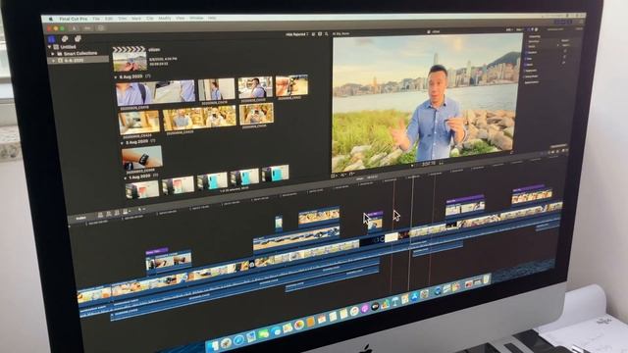Open the Clip menu
Screen dimensions: 628x353
[150, 19]
